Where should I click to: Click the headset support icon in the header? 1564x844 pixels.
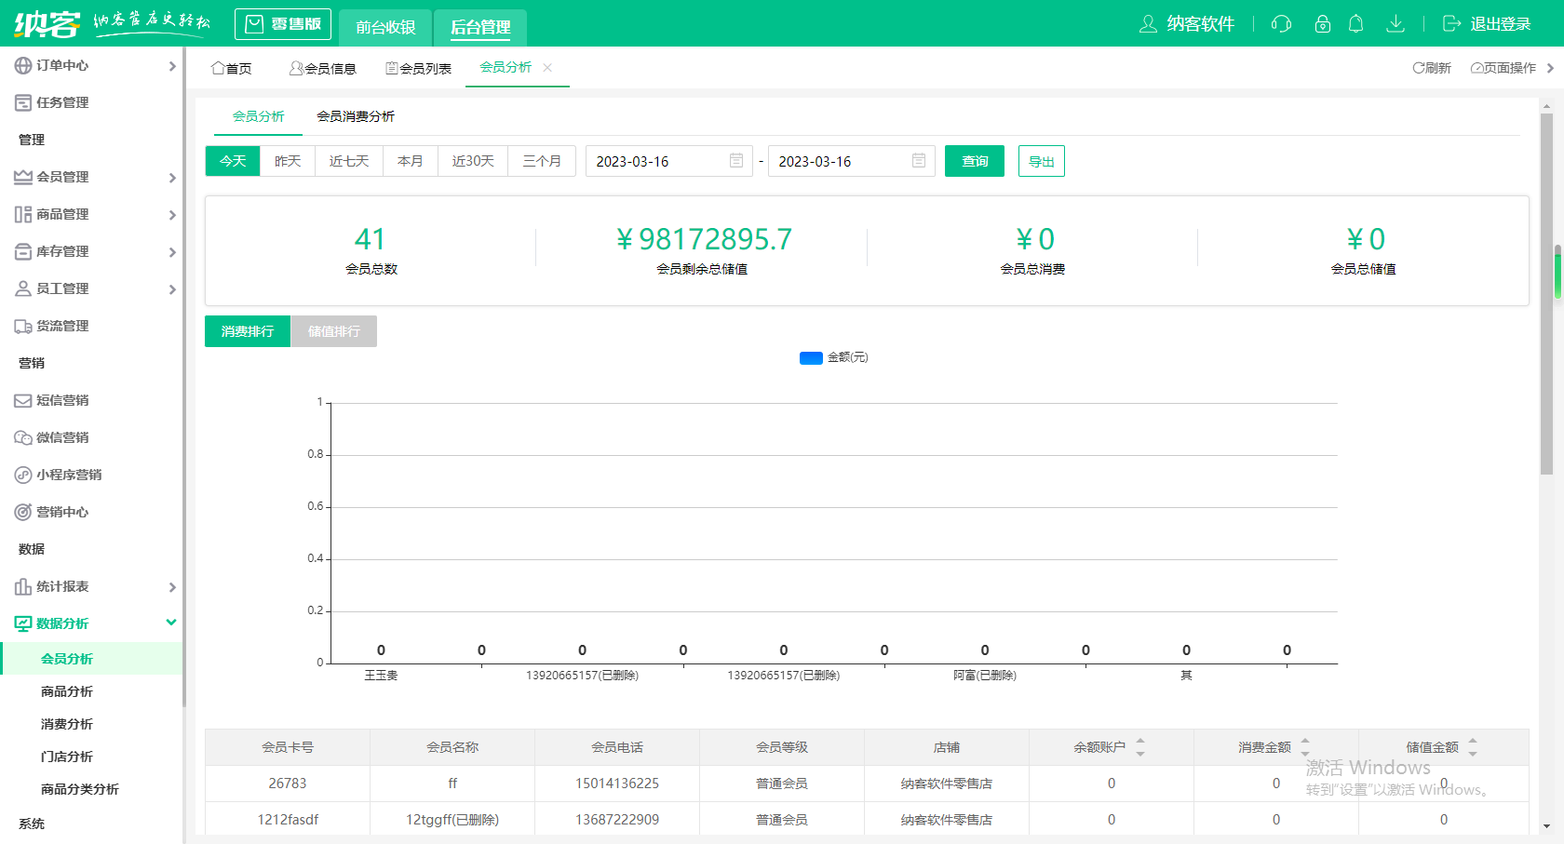[x=1281, y=24]
